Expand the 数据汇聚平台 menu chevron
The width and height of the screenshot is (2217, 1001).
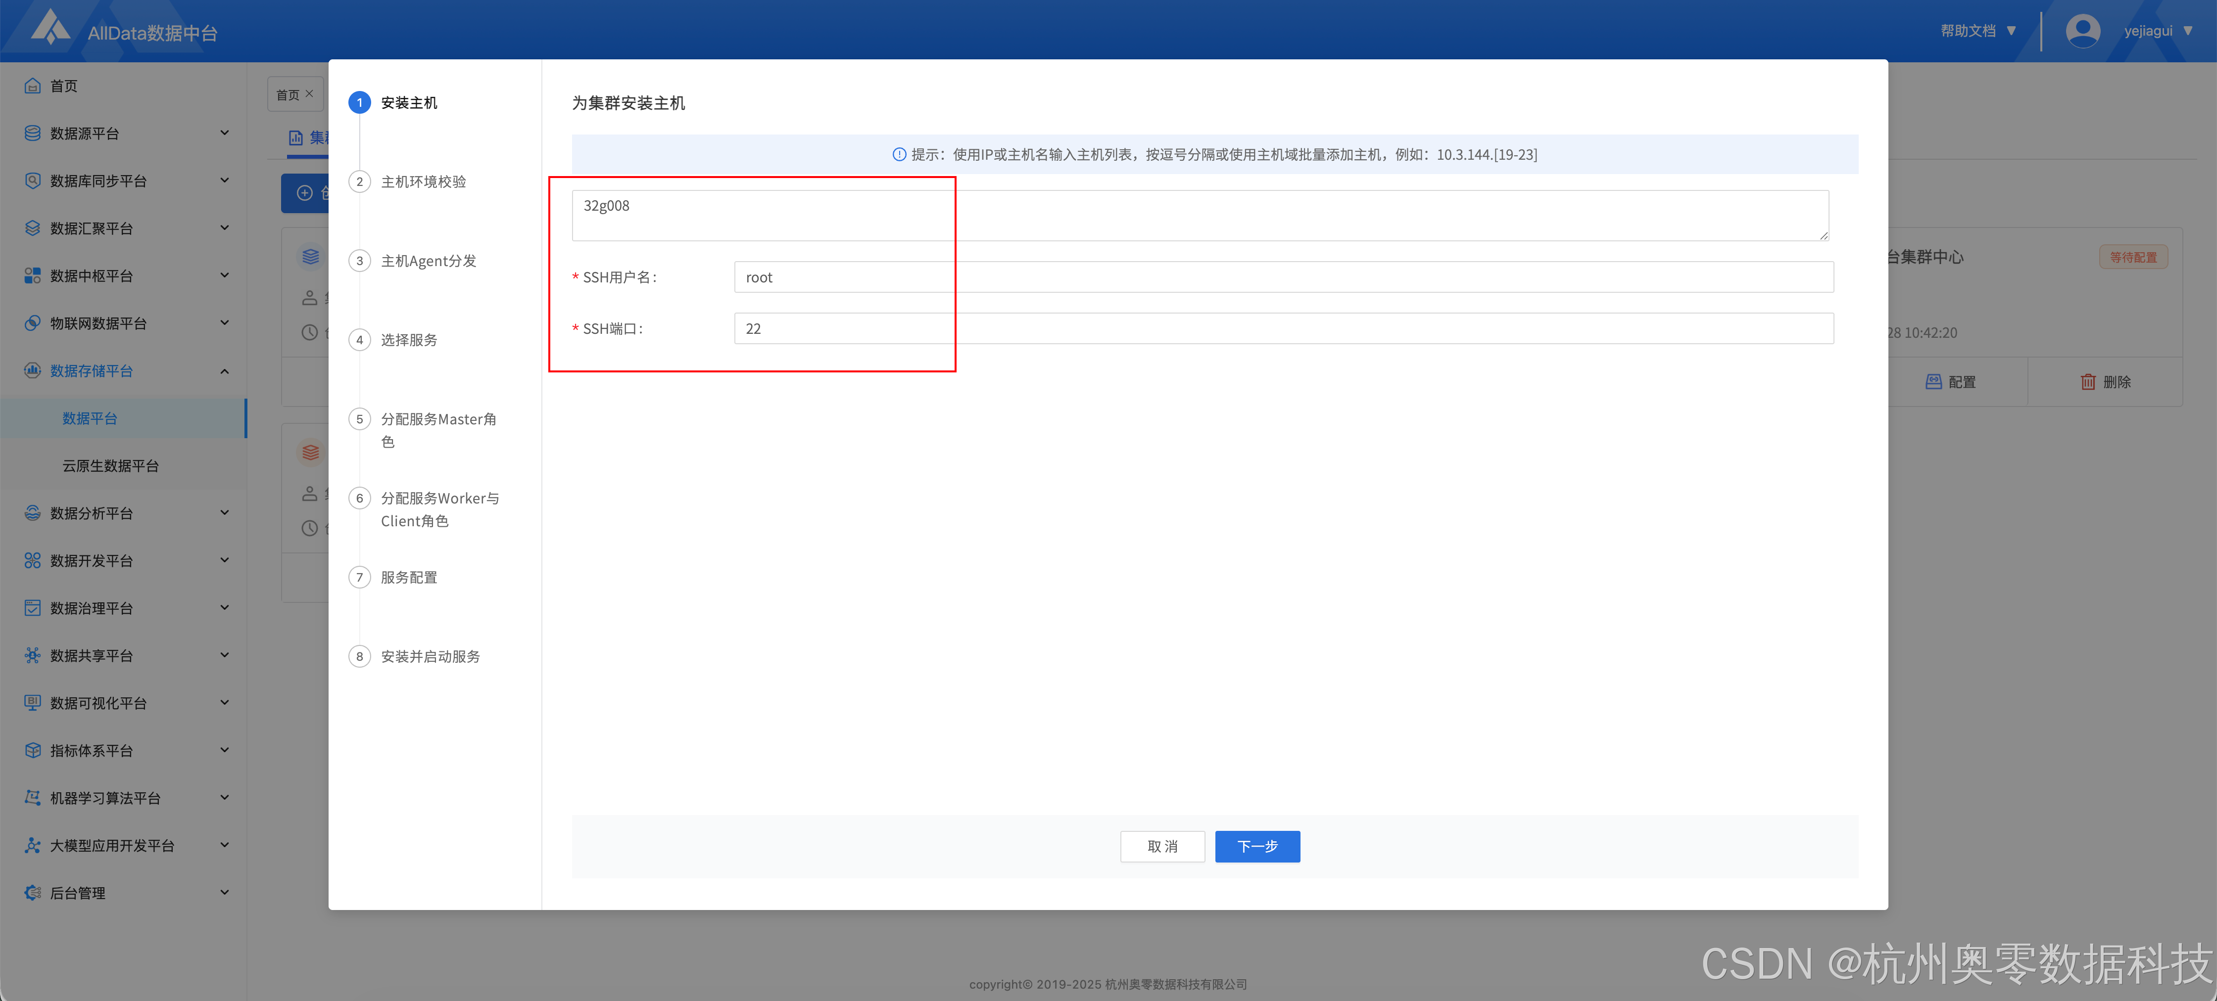pyautogui.click(x=225, y=228)
